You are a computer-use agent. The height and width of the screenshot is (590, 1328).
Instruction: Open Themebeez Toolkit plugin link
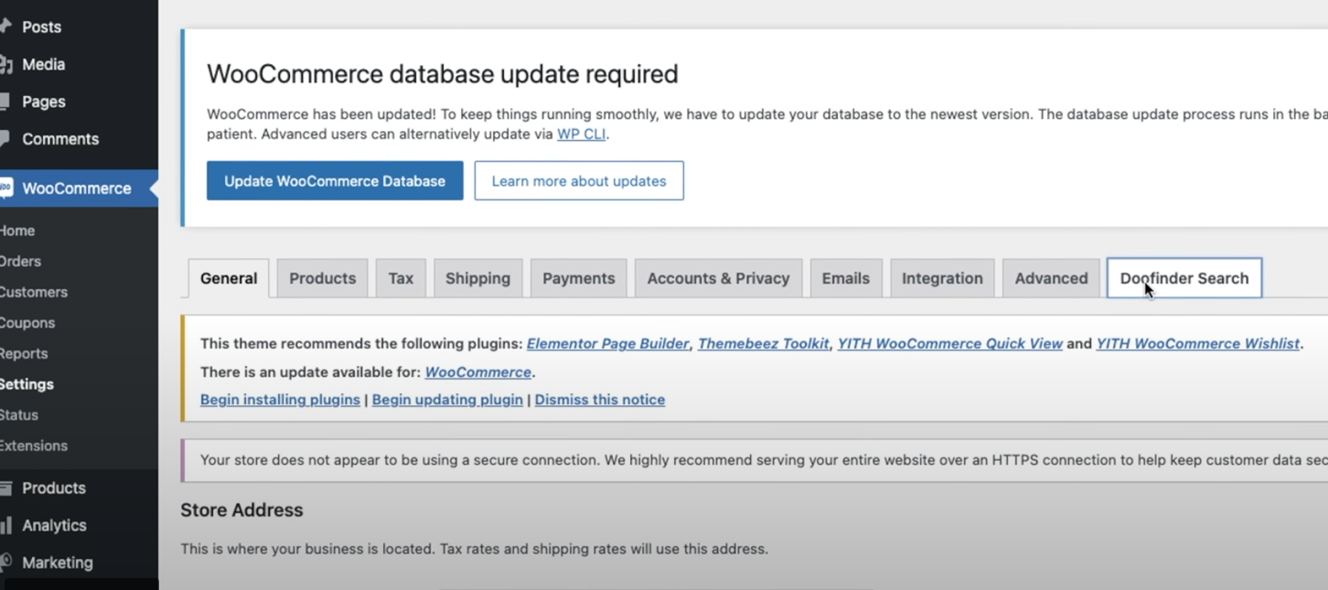[764, 344]
